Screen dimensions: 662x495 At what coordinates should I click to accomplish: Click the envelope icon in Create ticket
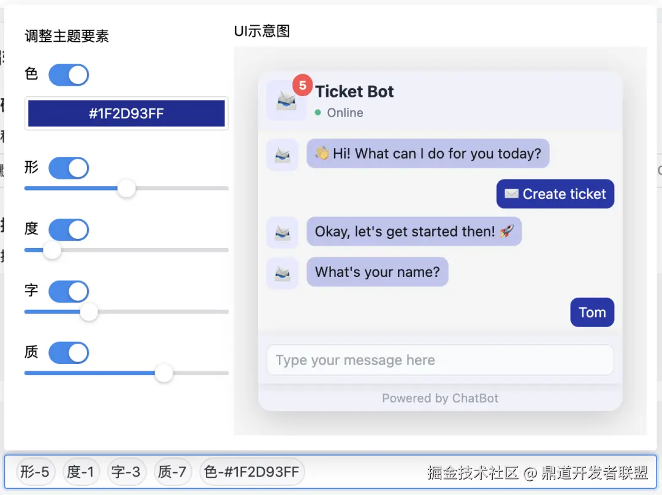(511, 194)
